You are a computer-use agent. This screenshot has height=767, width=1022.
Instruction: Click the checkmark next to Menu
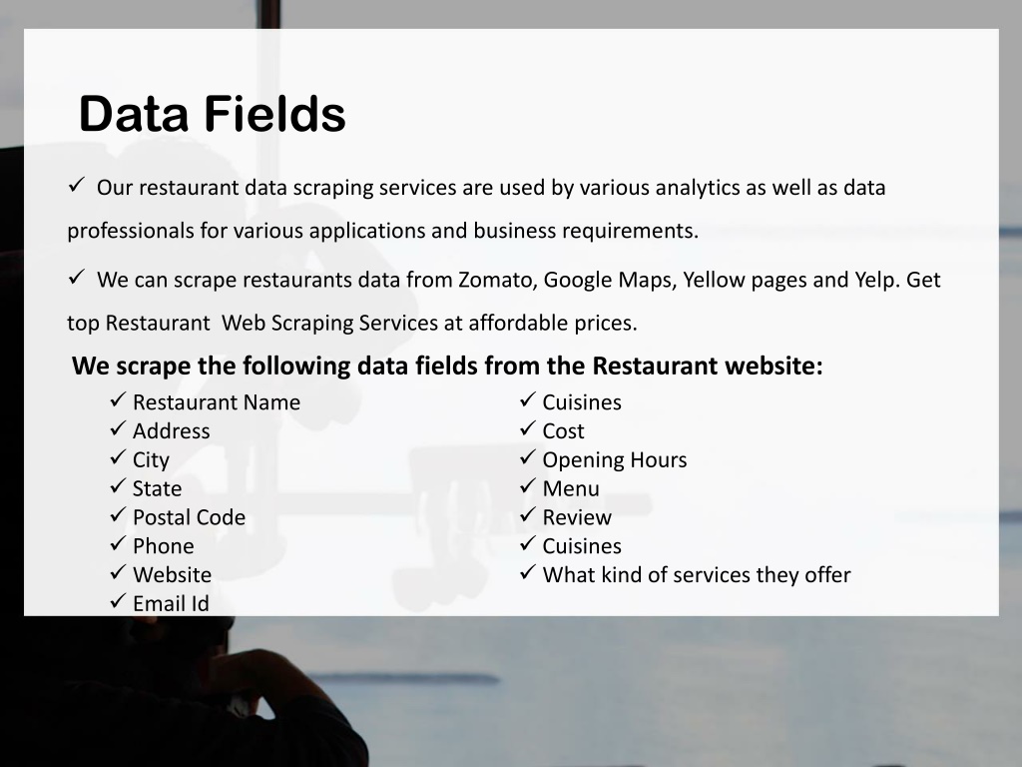[527, 486]
